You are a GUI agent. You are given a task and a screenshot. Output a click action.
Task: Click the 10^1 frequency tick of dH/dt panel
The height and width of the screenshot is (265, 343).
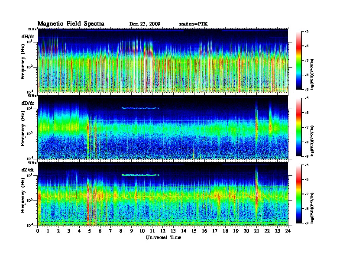click(x=29, y=42)
